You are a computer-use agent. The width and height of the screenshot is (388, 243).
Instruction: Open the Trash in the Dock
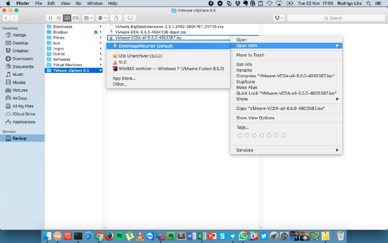(x=340, y=236)
